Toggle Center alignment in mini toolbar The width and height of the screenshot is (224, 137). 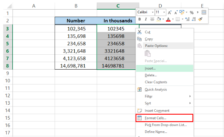(152, 19)
